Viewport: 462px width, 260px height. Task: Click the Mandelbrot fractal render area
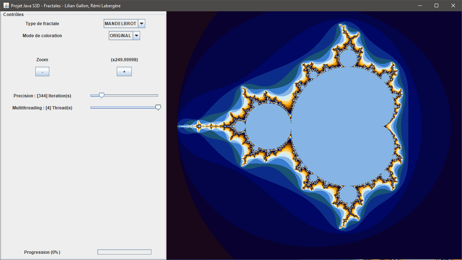(314, 135)
